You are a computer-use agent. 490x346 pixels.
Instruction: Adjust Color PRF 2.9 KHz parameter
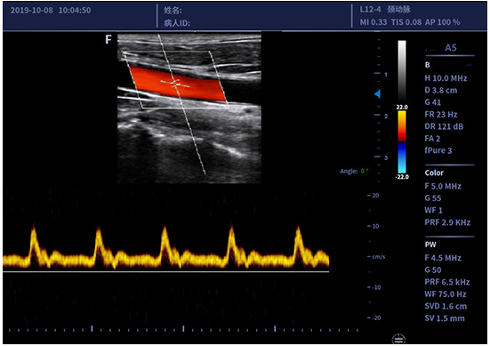[x=447, y=222]
